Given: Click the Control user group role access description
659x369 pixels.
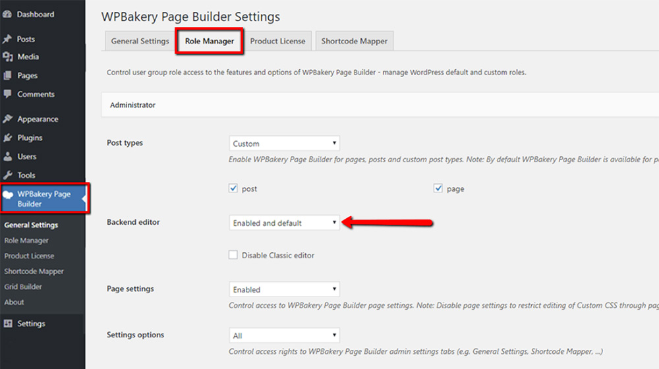Looking at the screenshot, I should point(316,72).
